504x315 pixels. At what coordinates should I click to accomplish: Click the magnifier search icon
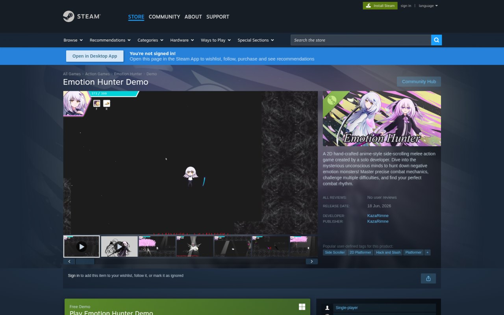436,40
